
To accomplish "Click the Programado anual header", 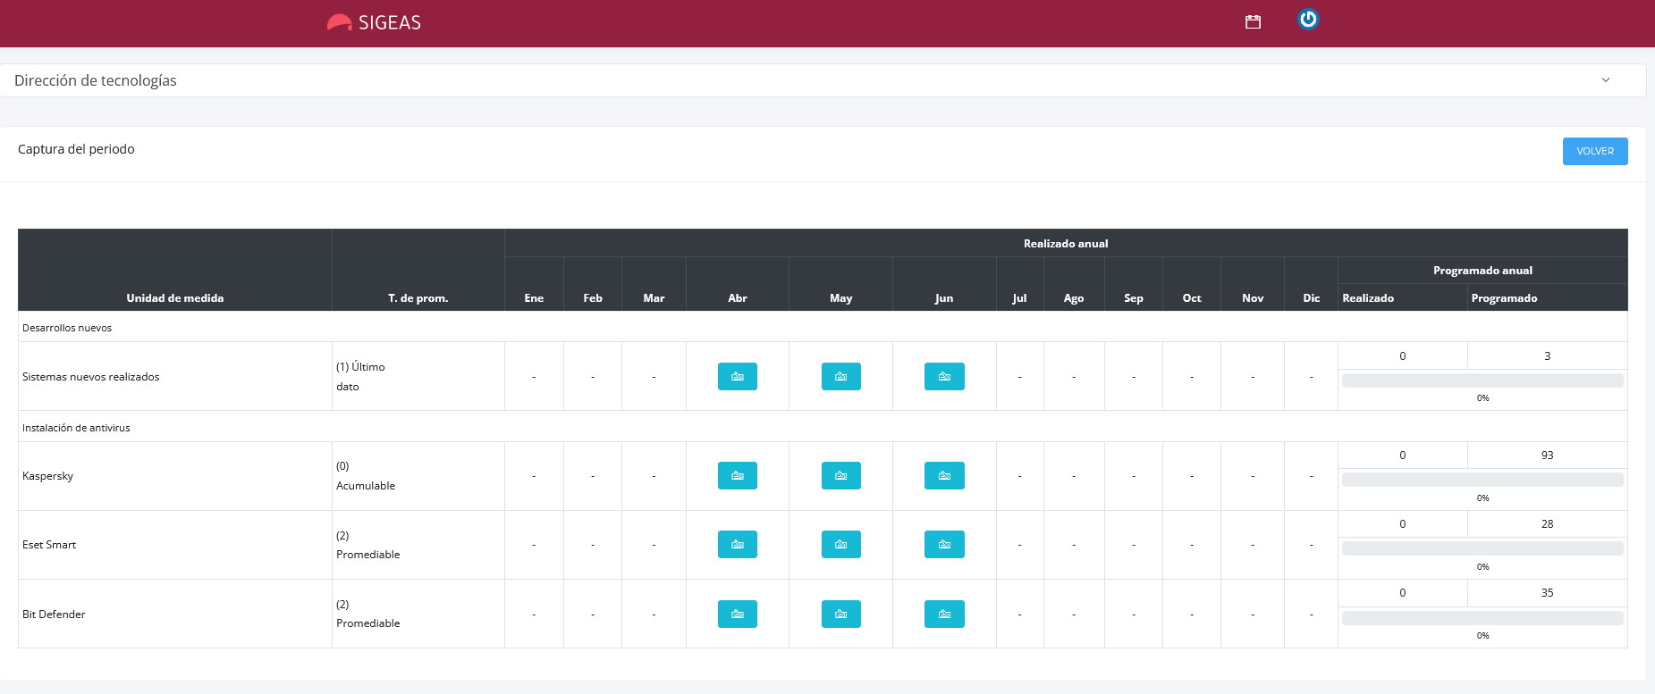I will coord(1482,270).
